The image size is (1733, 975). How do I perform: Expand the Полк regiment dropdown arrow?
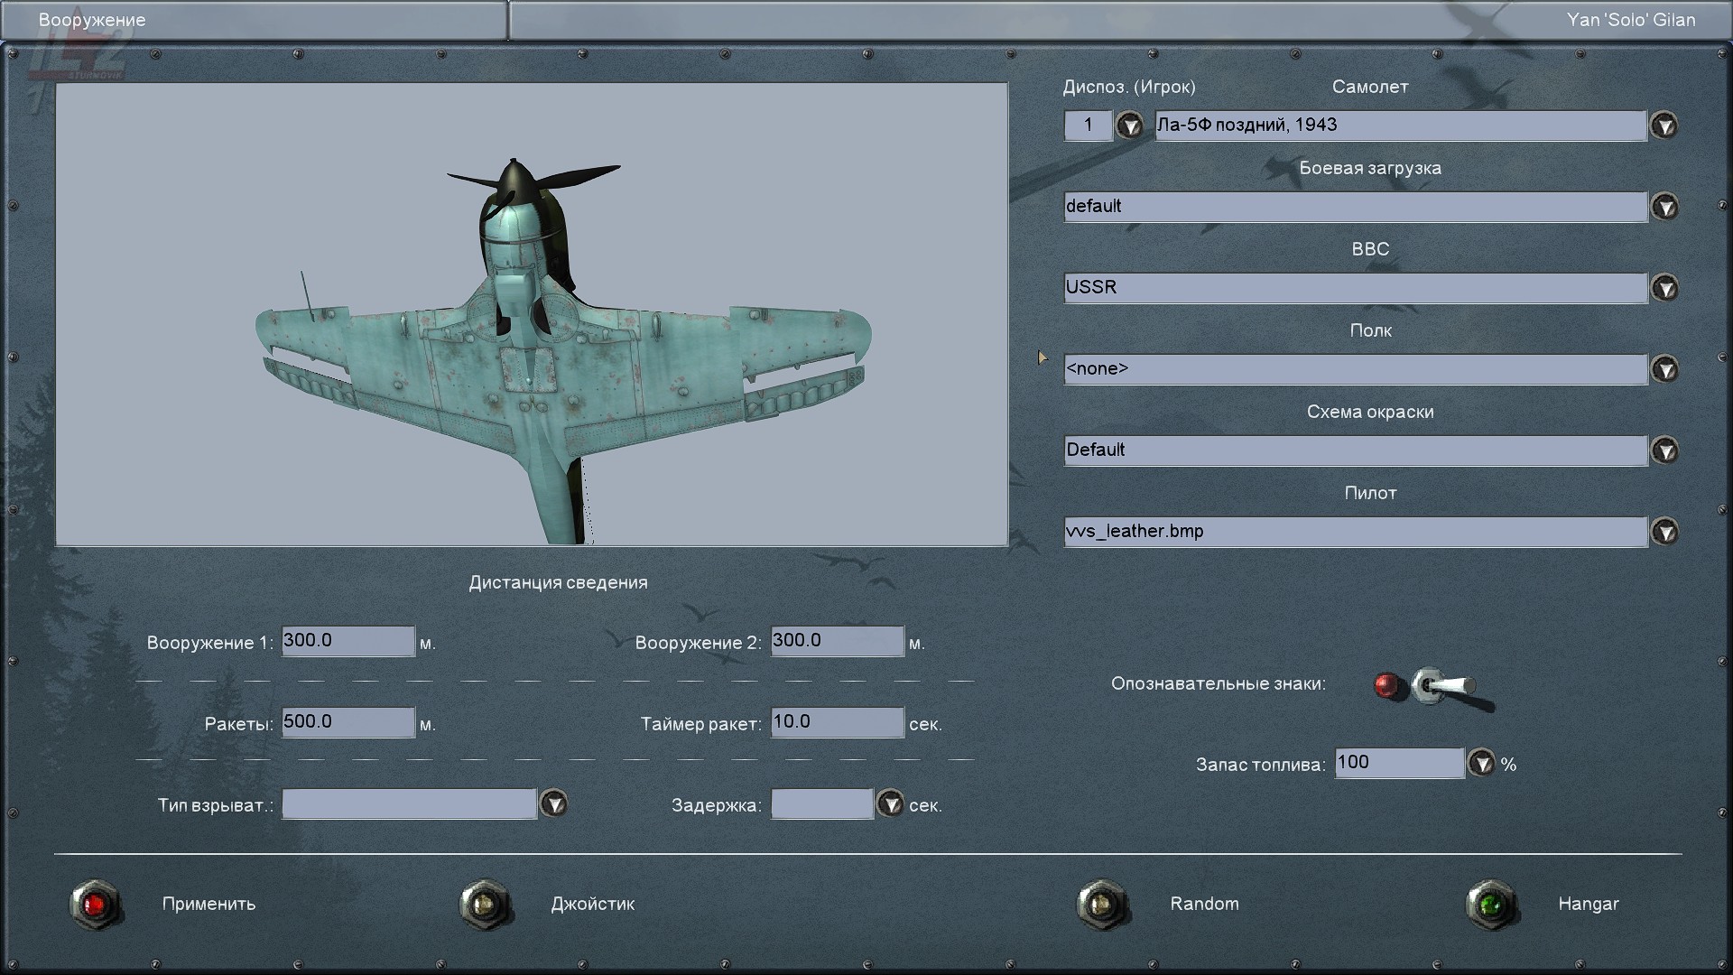tap(1663, 369)
